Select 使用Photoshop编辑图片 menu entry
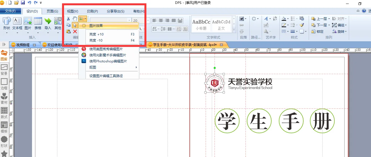The width and height of the screenshot is (371, 157). (108, 61)
